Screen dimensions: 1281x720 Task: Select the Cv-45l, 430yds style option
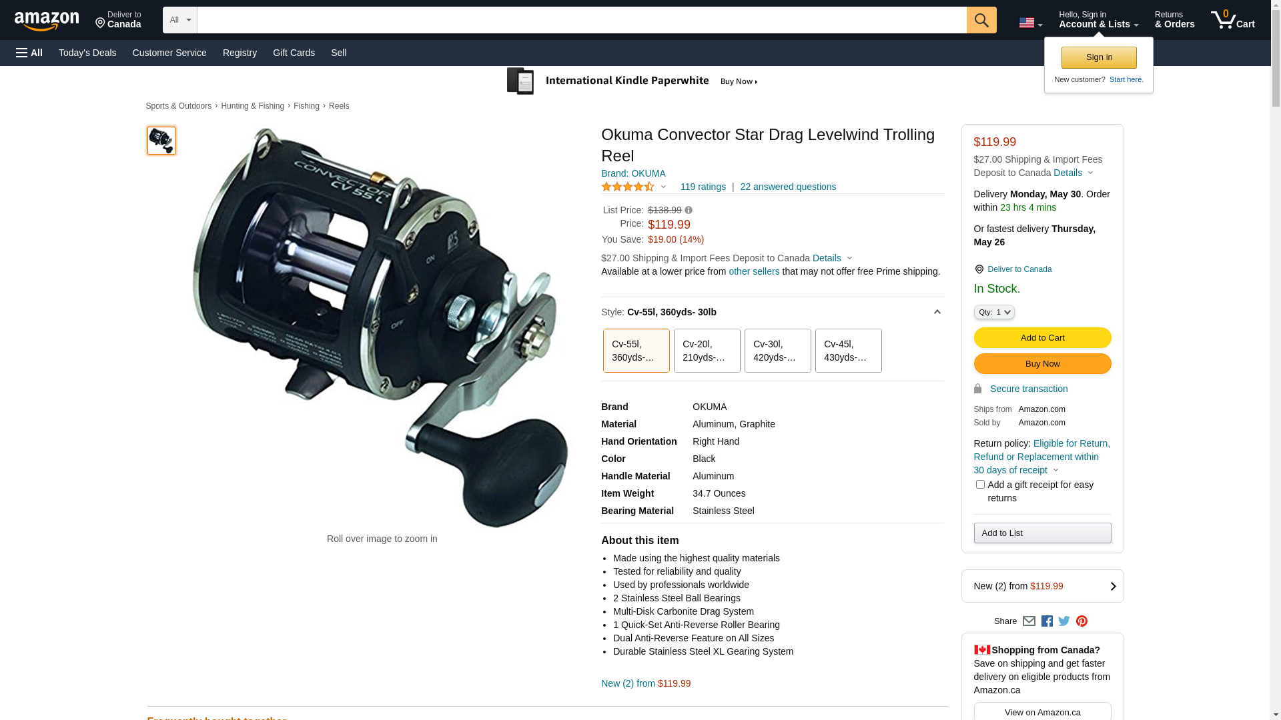point(848,351)
